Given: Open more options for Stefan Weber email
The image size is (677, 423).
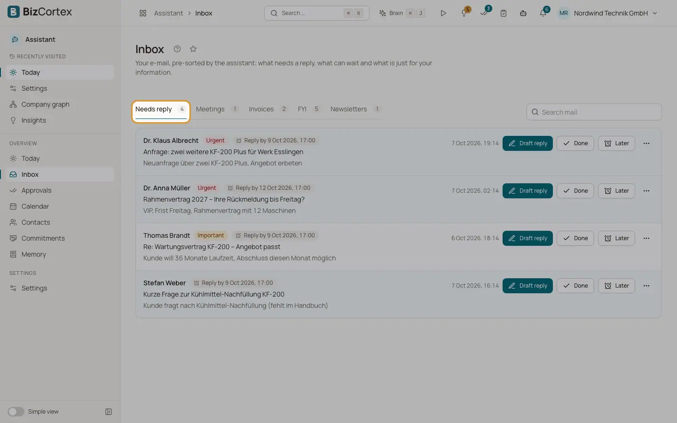Looking at the screenshot, I should click(x=646, y=286).
